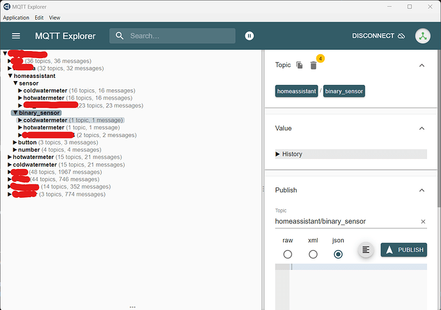Click the DISCONNECT button
The height and width of the screenshot is (310, 441).
coord(378,36)
